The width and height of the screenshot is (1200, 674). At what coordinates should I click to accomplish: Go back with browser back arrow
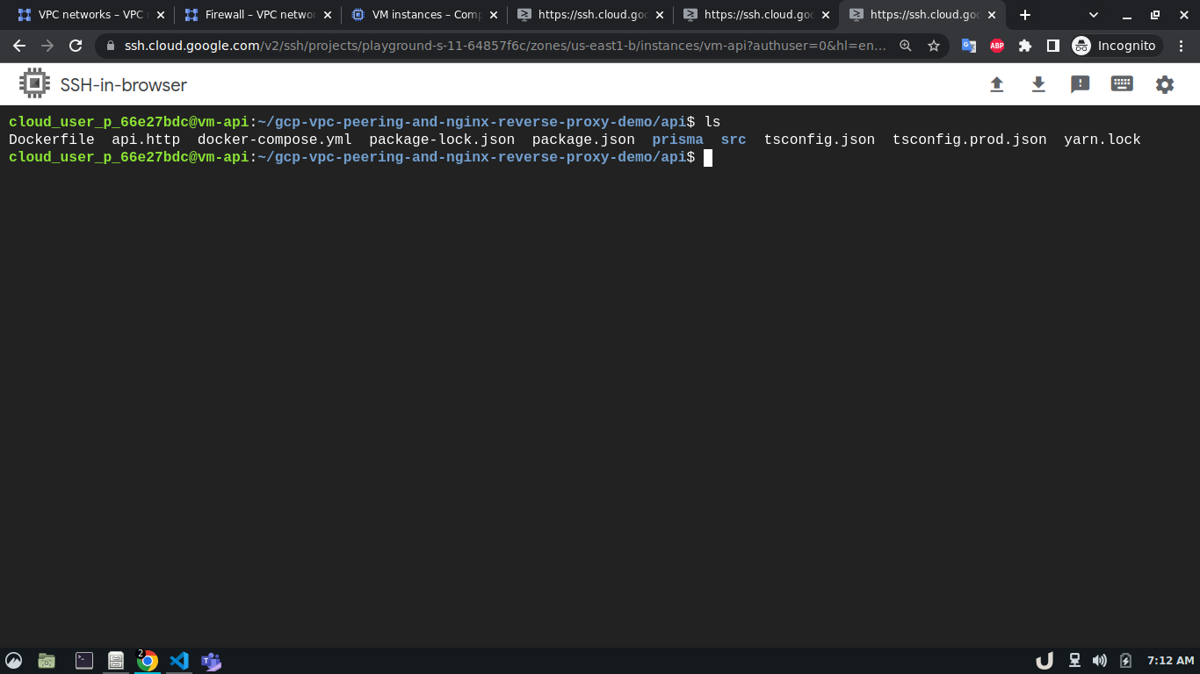click(19, 46)
